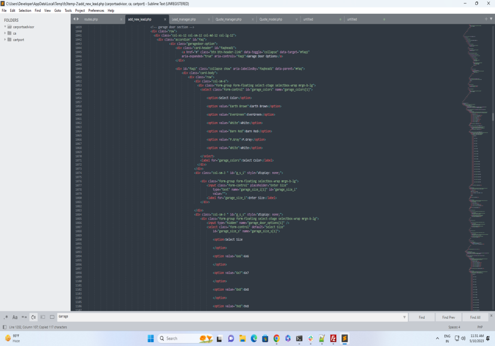Click the Find All button

coord(475,317)
